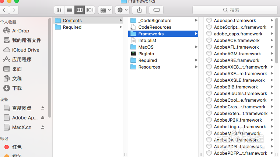Screen dimensions: 280x157
Task: Select the Contents folder
Action: click(x=88, y=21)
